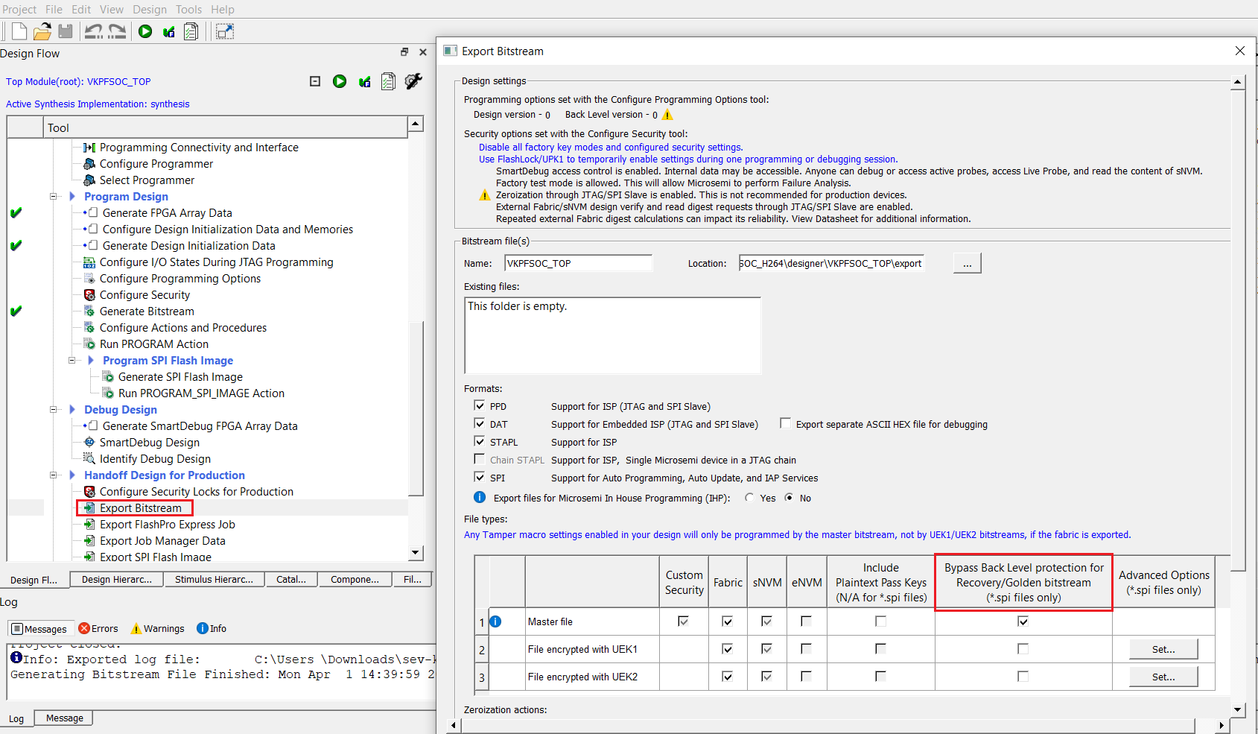Enable the Chain STAPL checkbox

[480, 459]
